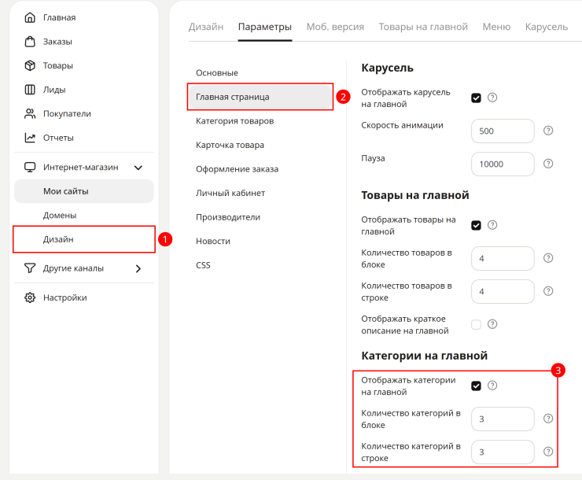Click the Заказы shopping bag icon
Viewport: 582px width, 480px height.
tap(30, 42)
